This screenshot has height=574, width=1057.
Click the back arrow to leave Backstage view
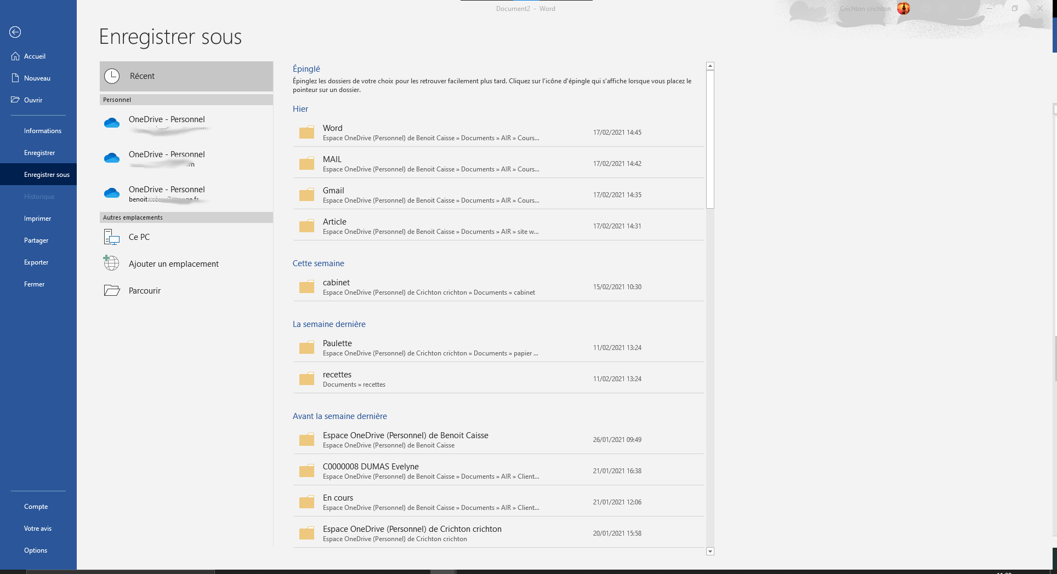[x=15, y=32]
